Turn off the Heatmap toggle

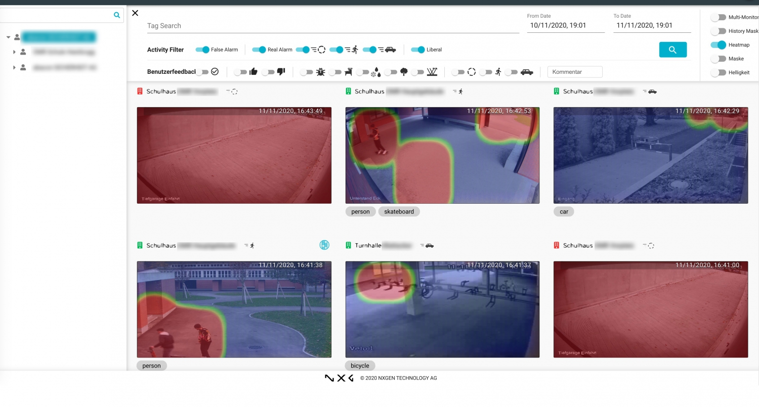pyautogui.click(x=719, y=45)
